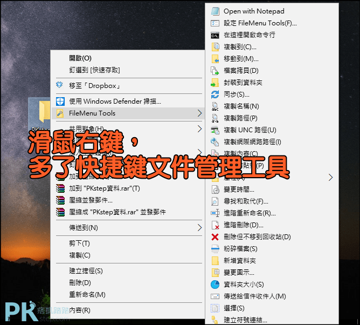Click the 變更圖示 icon
This screenshot has width=360, height=325.
215,273
